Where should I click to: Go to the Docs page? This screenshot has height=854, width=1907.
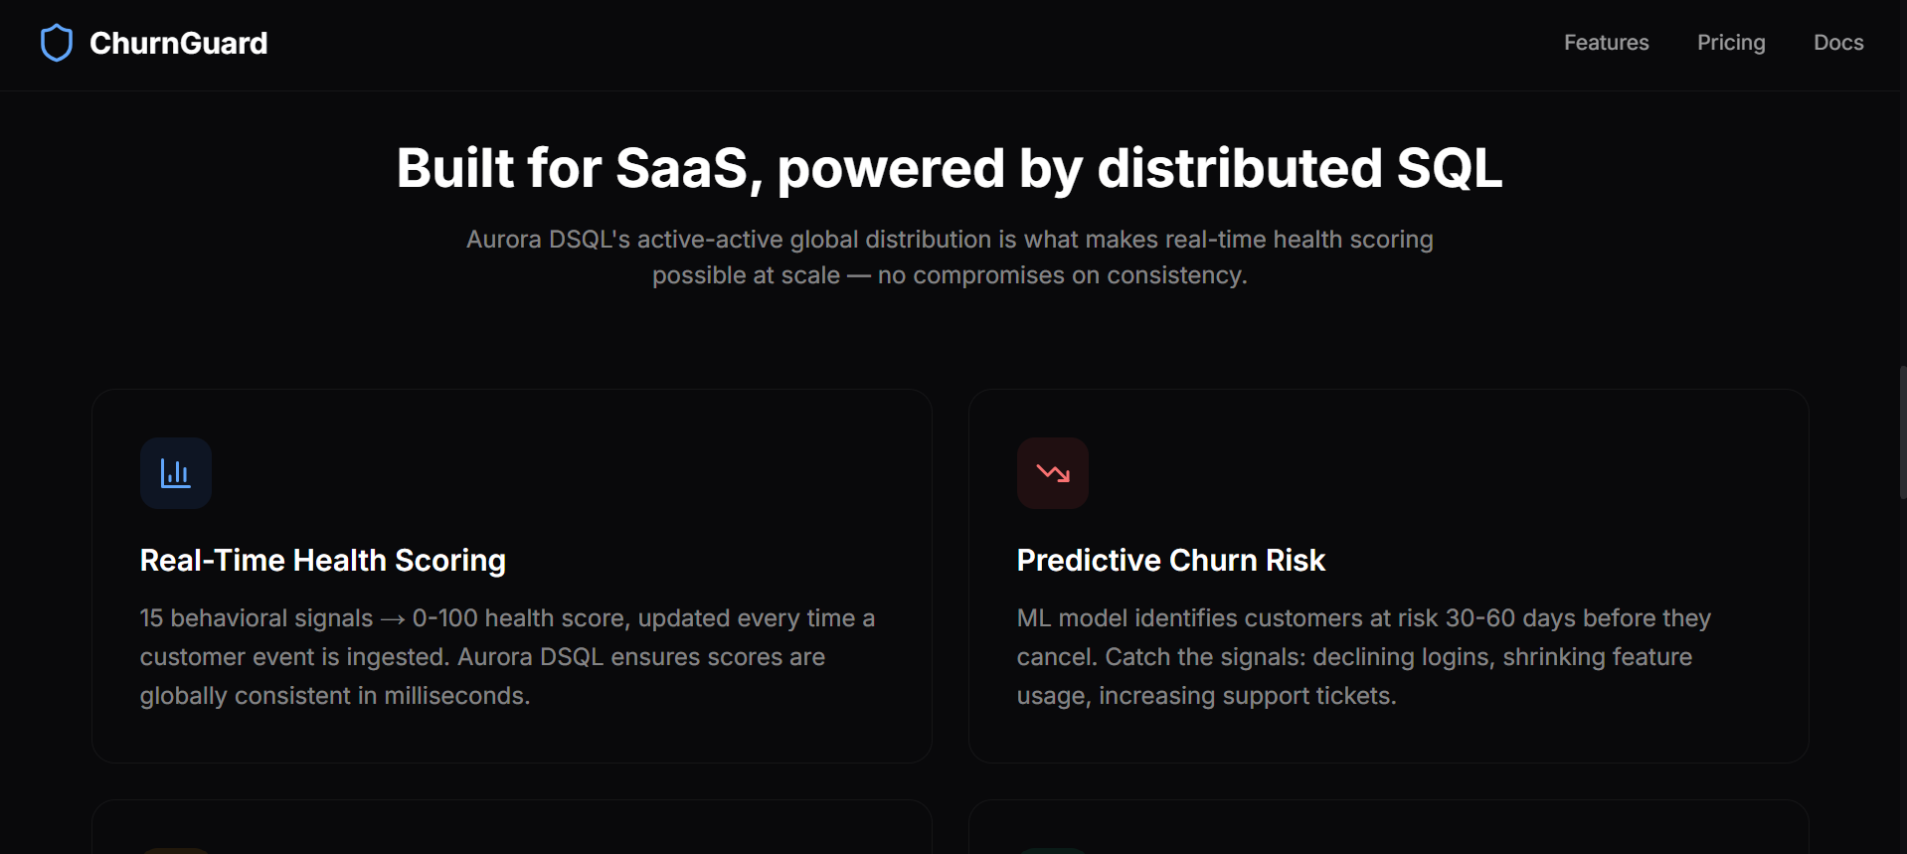1838,43
